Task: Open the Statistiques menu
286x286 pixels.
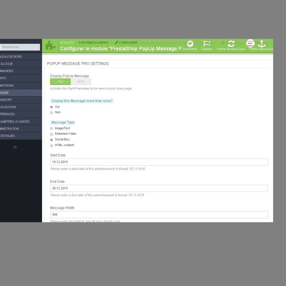Action: pos(21,136)
